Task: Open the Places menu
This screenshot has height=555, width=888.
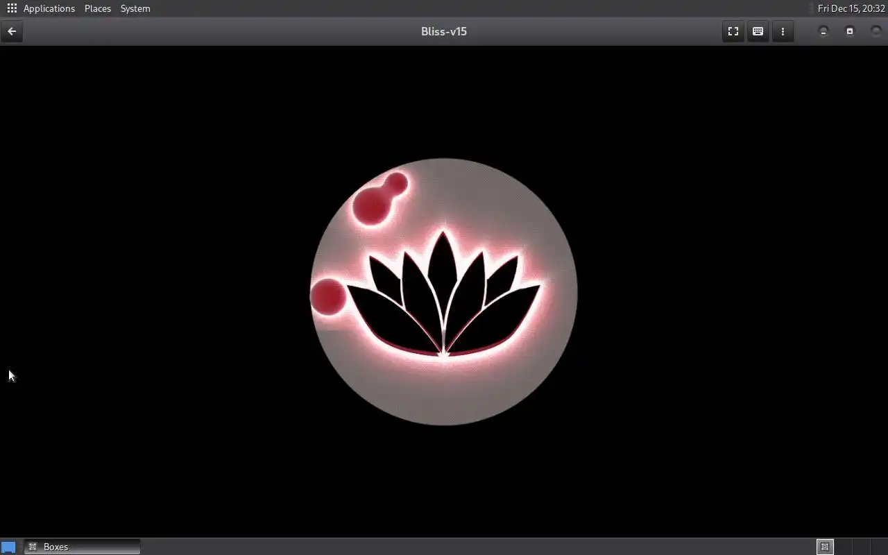Action: (x=98, y=8)
